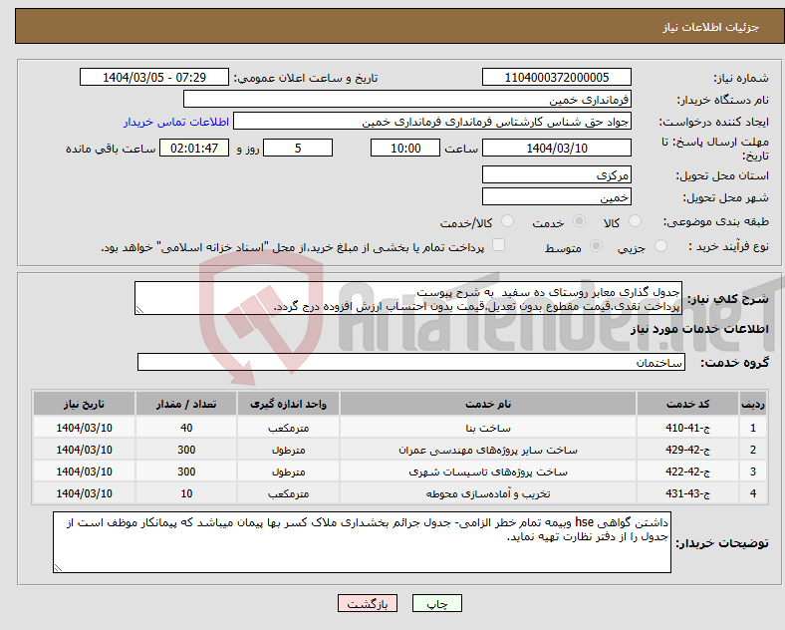785x630 pixels.
Task: Click the remaining days field showing 5
Action: tap(298, 148)
